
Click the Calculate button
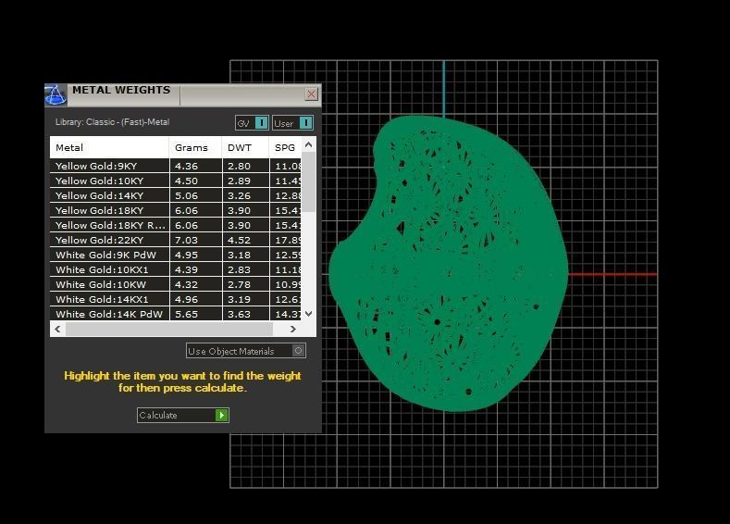click(x=183, y=415)
